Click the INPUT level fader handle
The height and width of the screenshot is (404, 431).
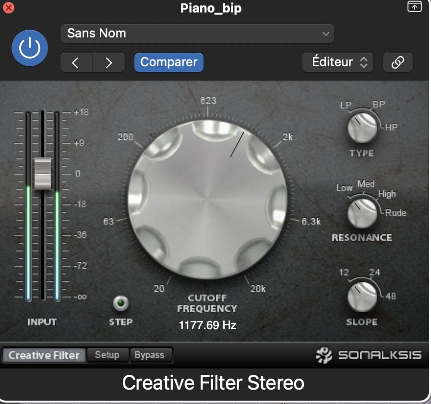(x=42, y=173)
